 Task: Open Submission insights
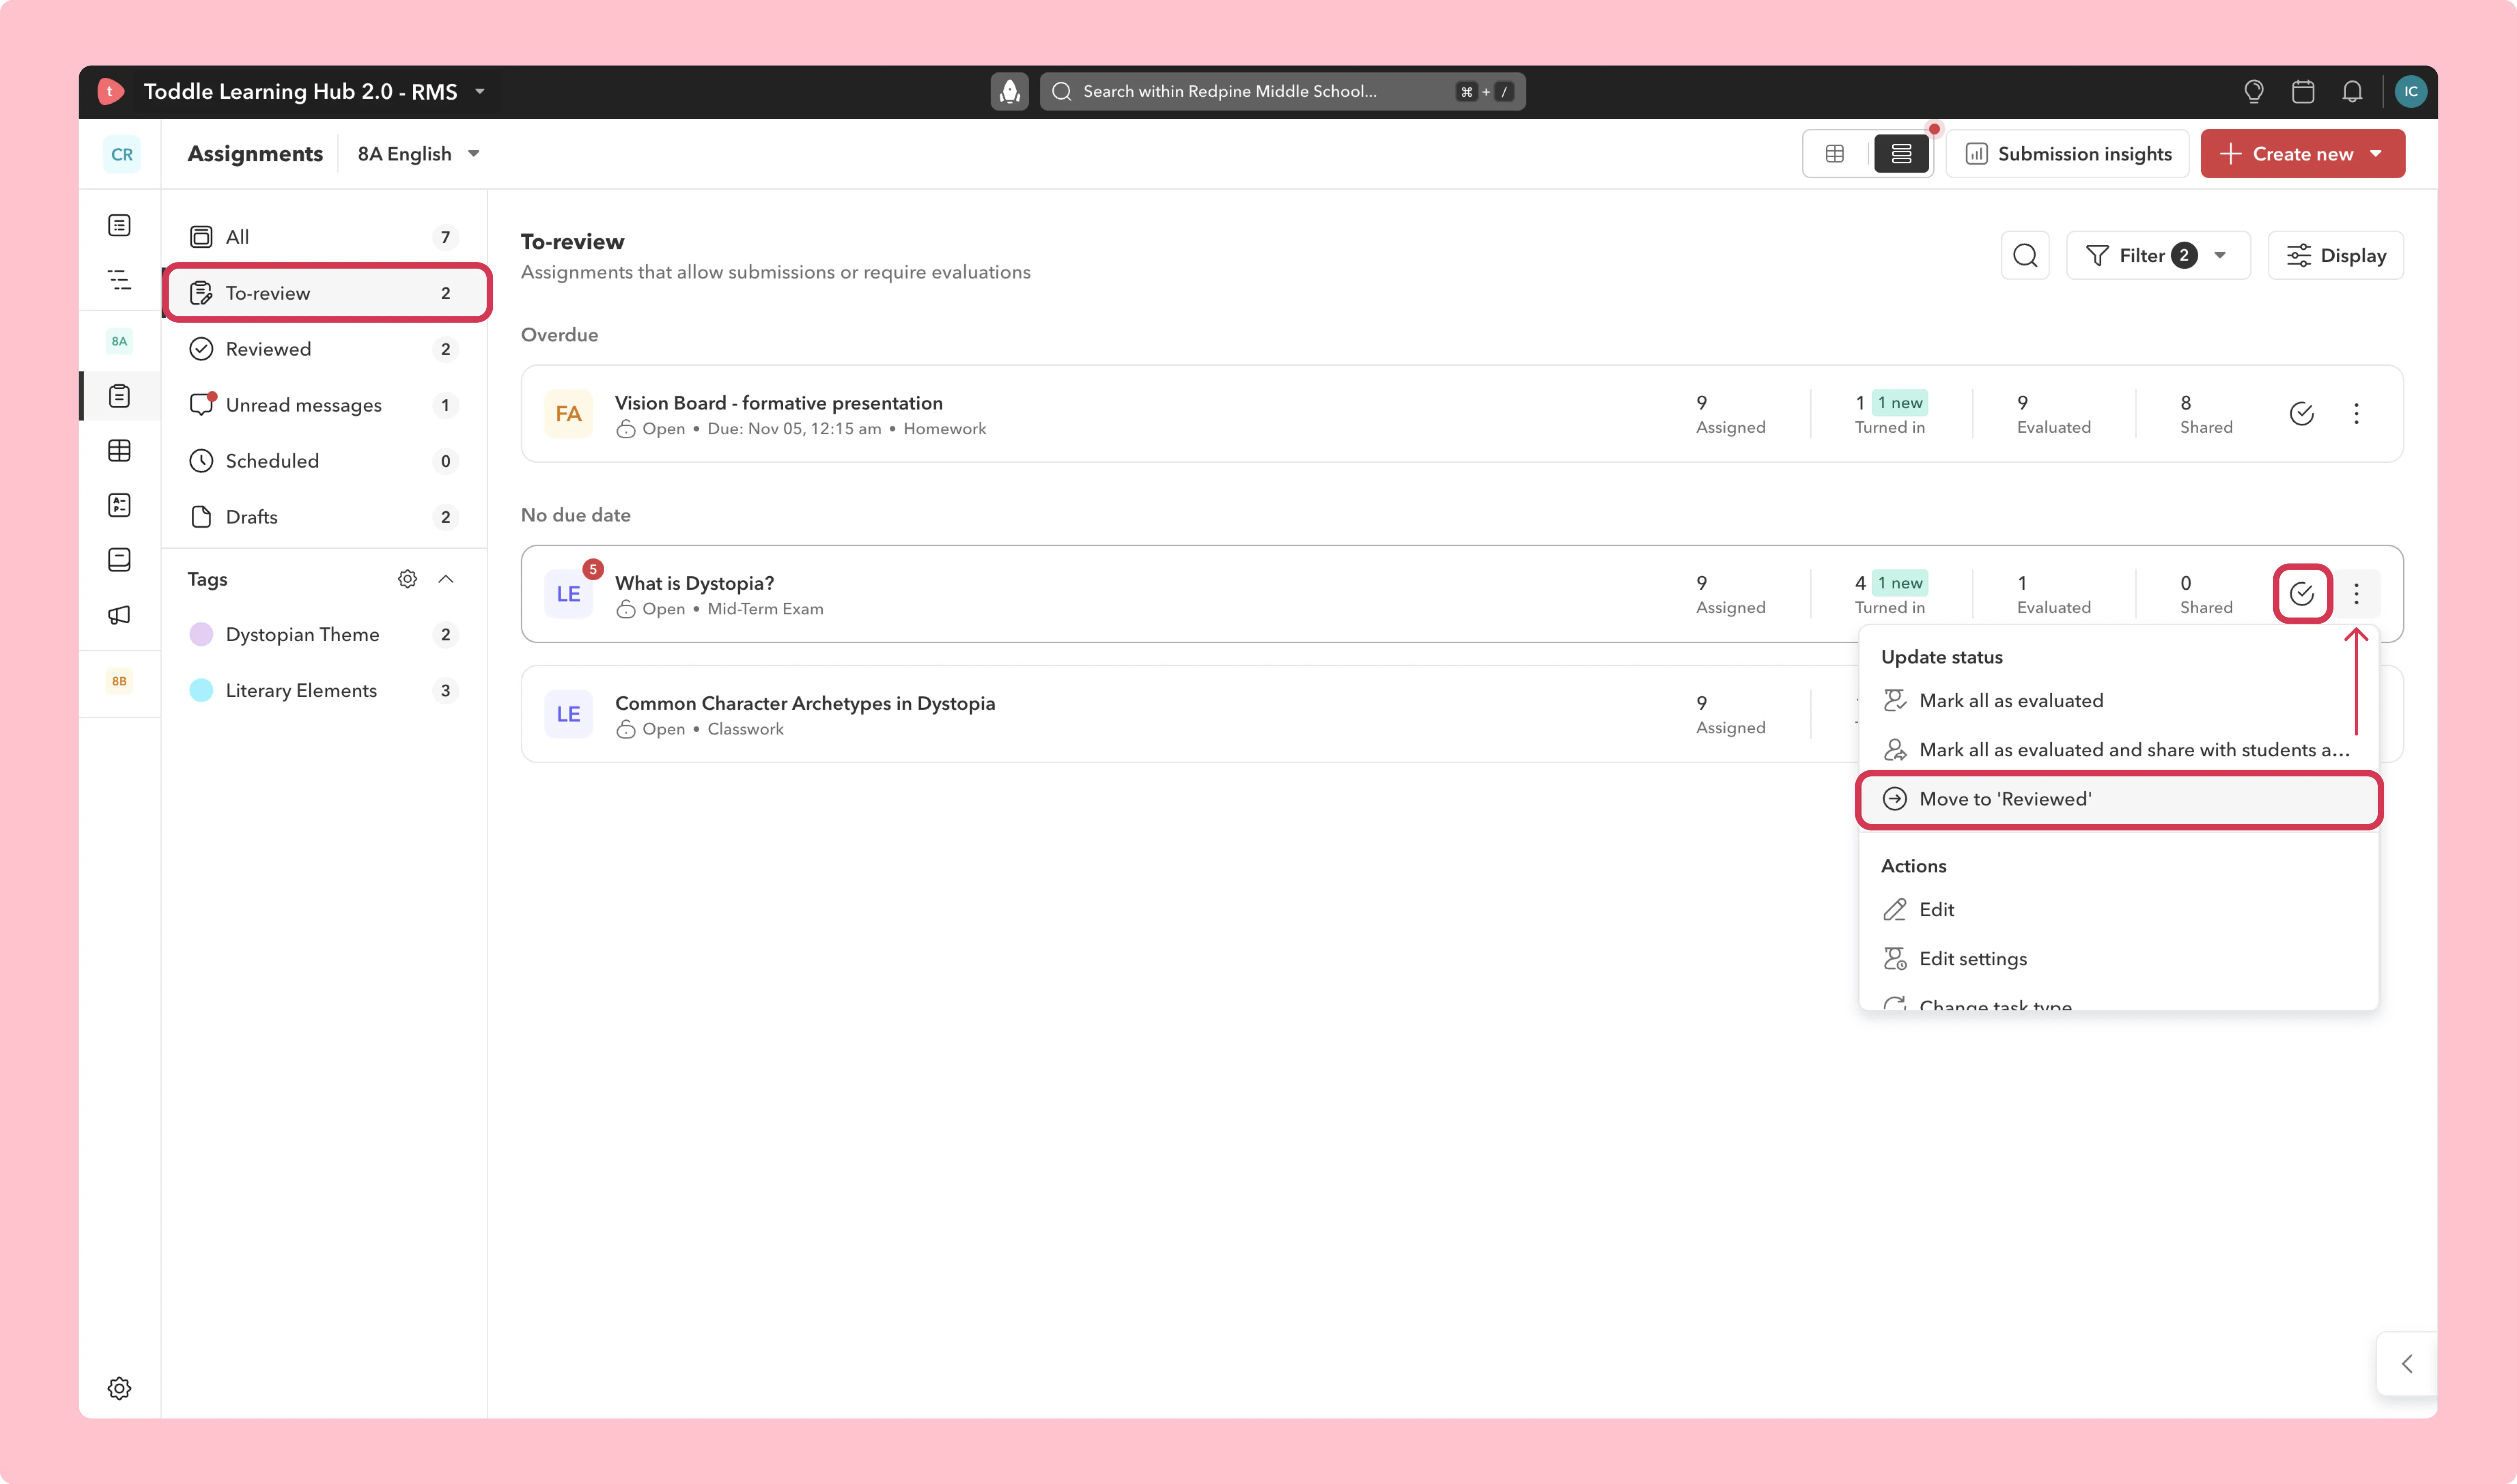[2068, 154]
